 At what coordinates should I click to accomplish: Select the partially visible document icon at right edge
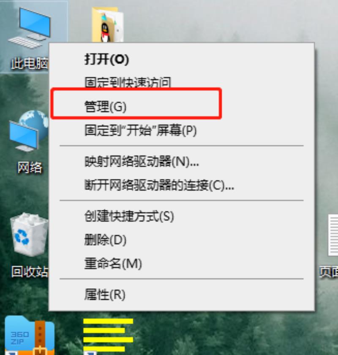[333, 236]
